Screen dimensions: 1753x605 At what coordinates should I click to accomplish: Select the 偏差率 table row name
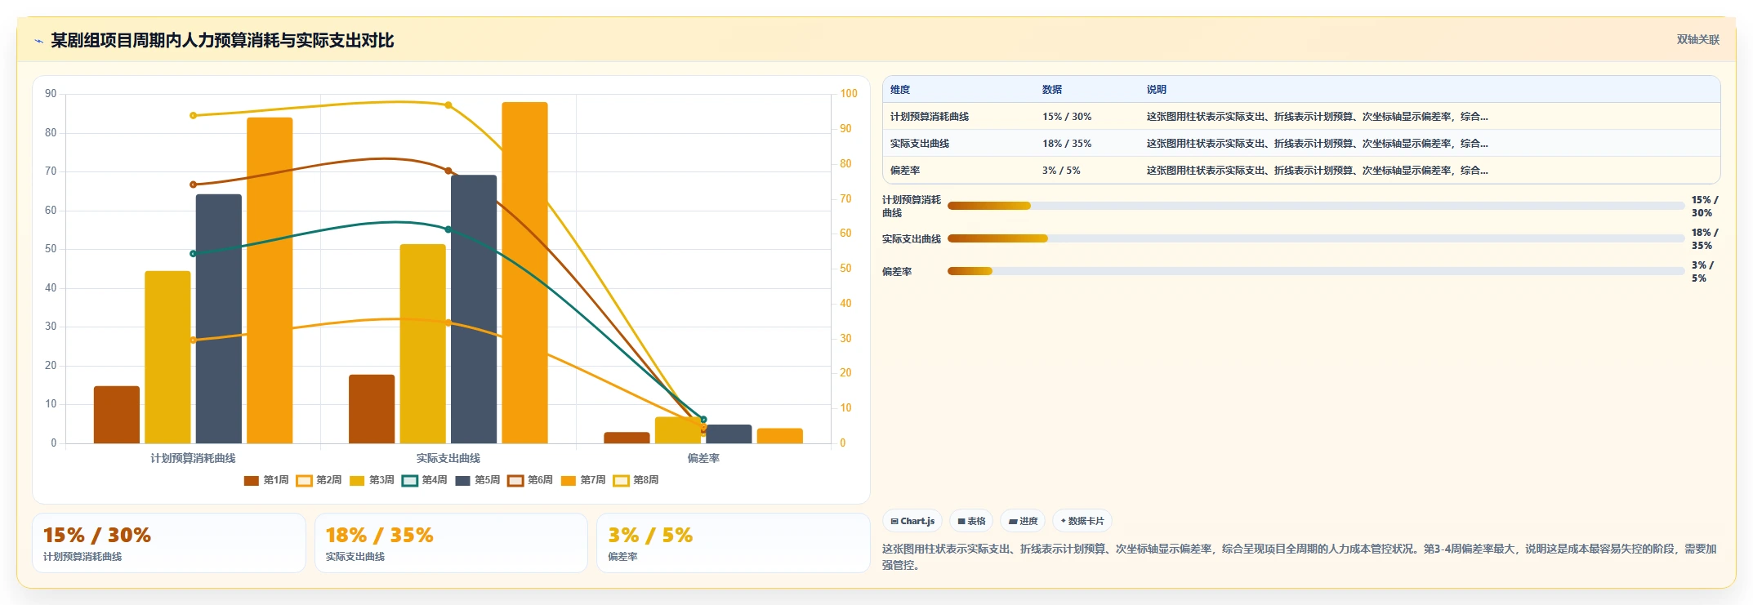(905, 171)
